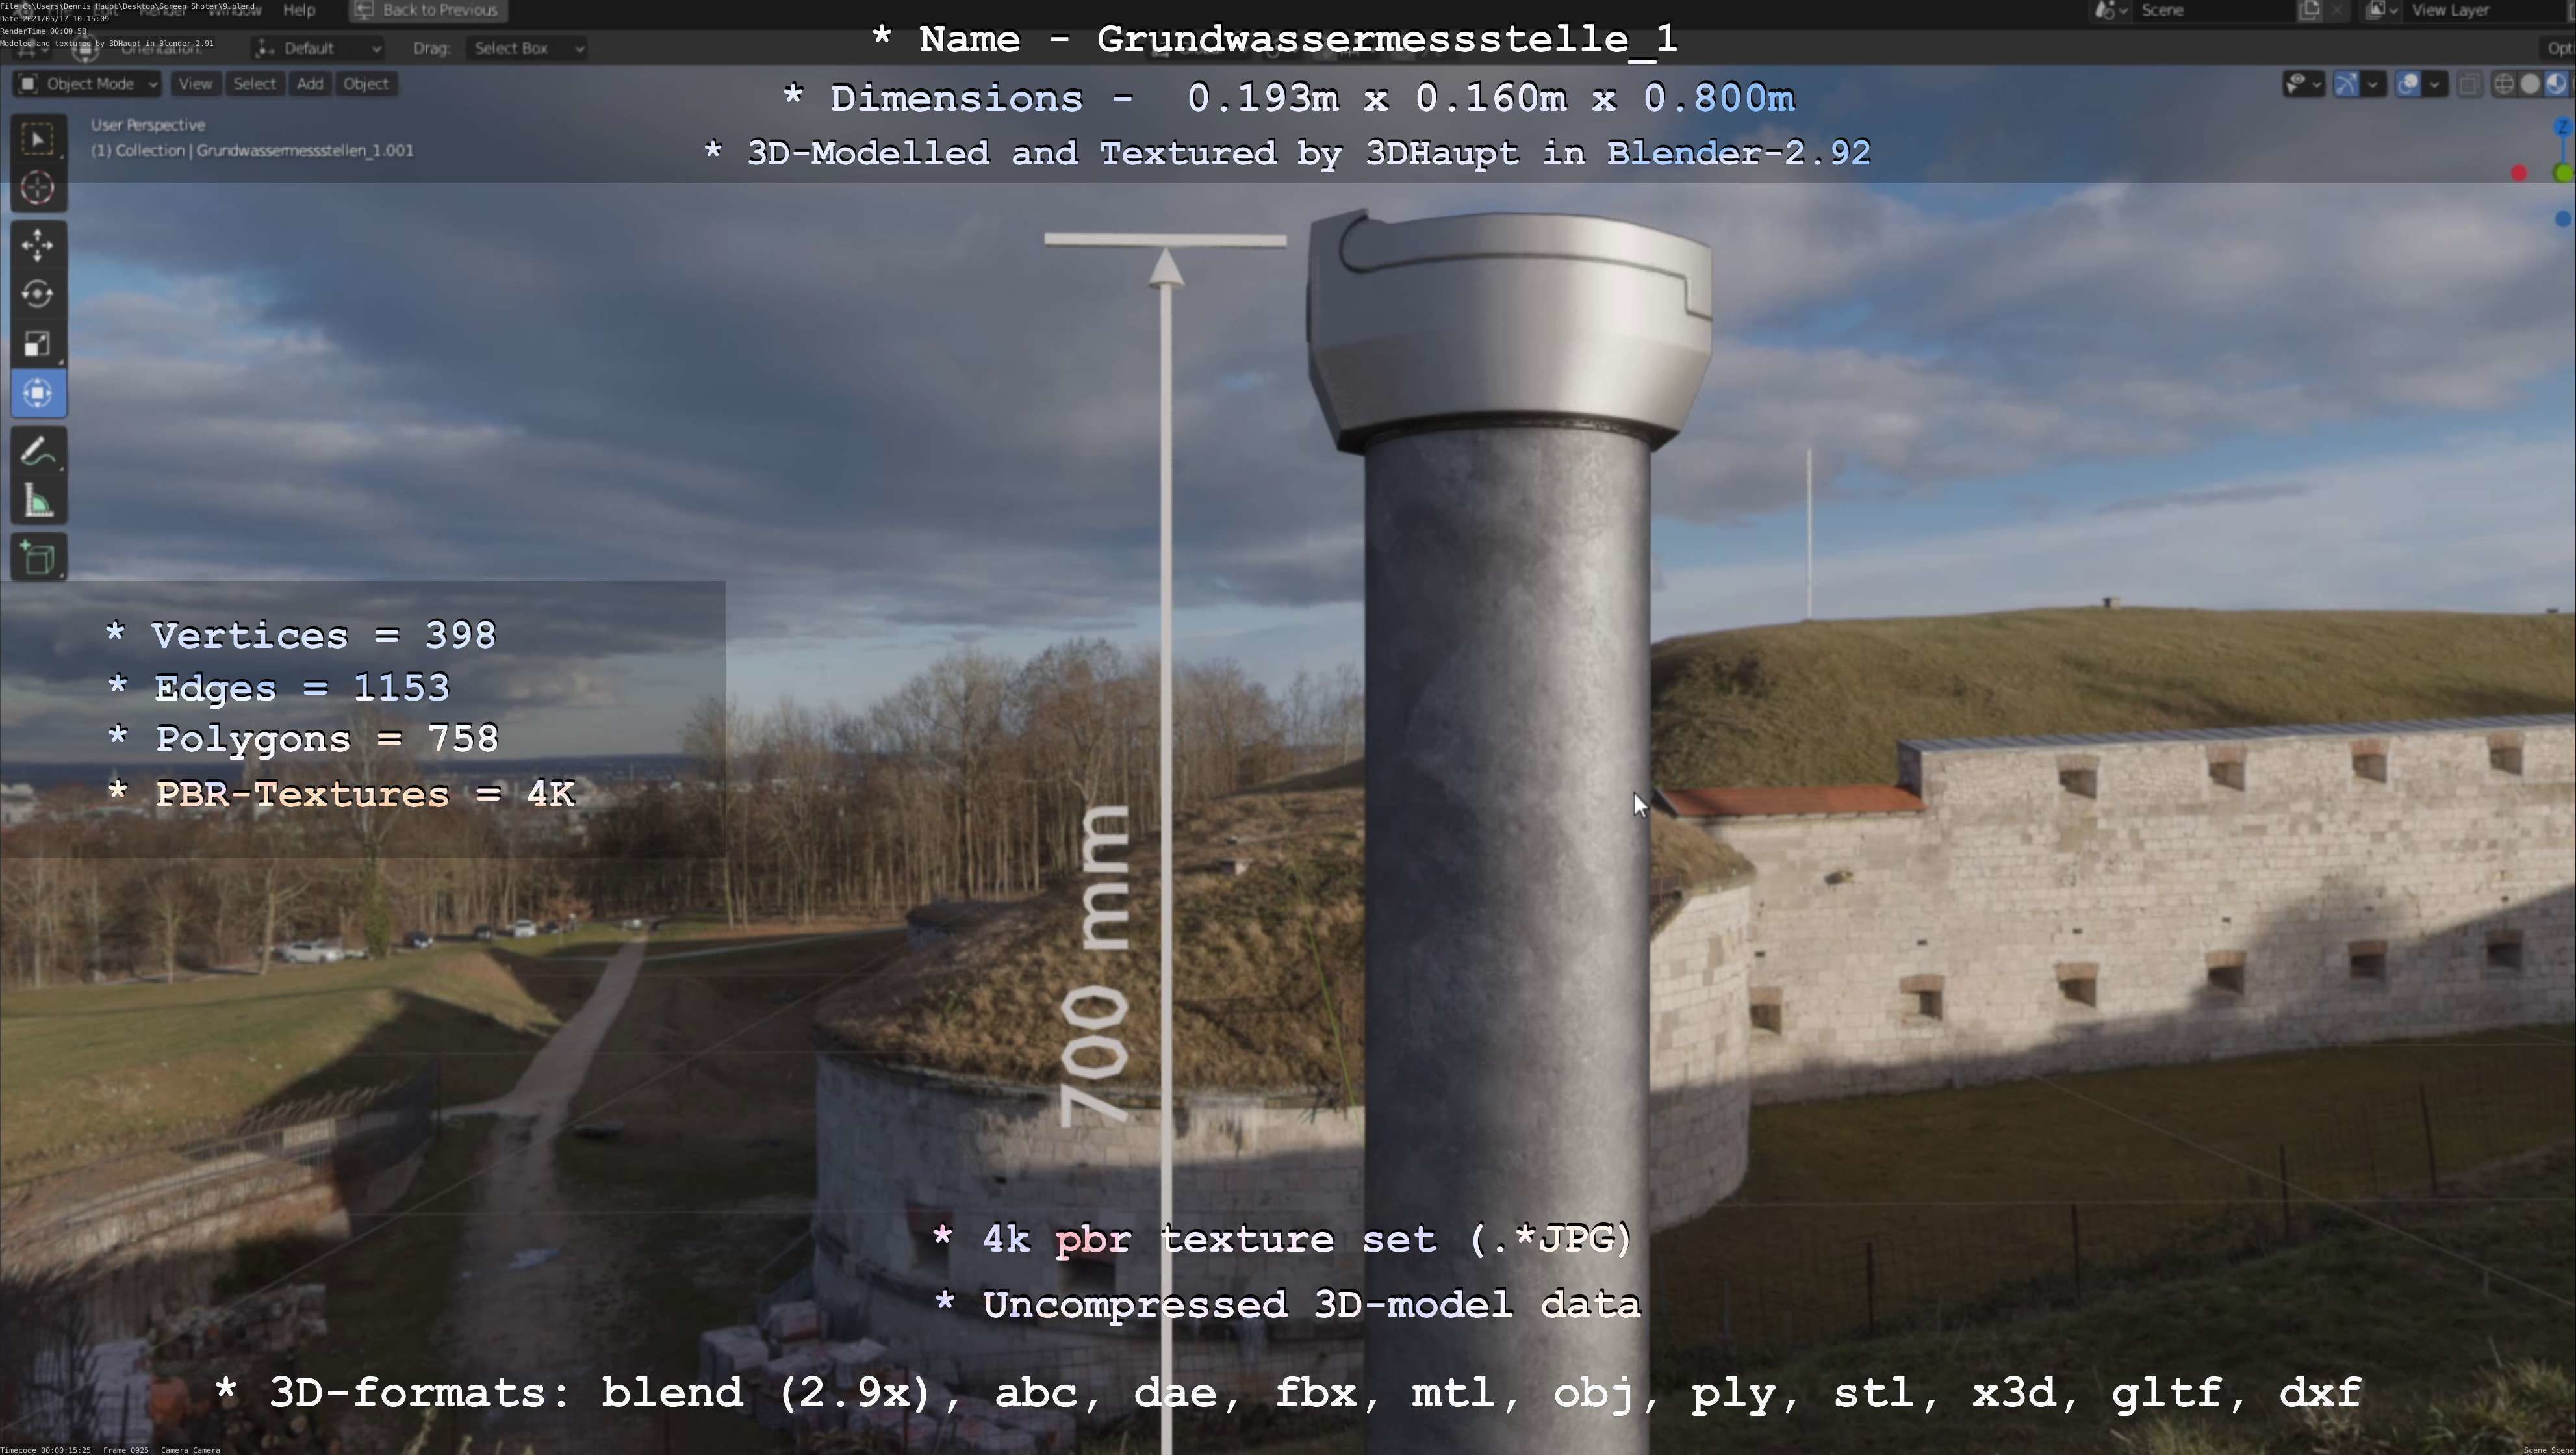Click the Back to Previous button

[x=428, y=10]
